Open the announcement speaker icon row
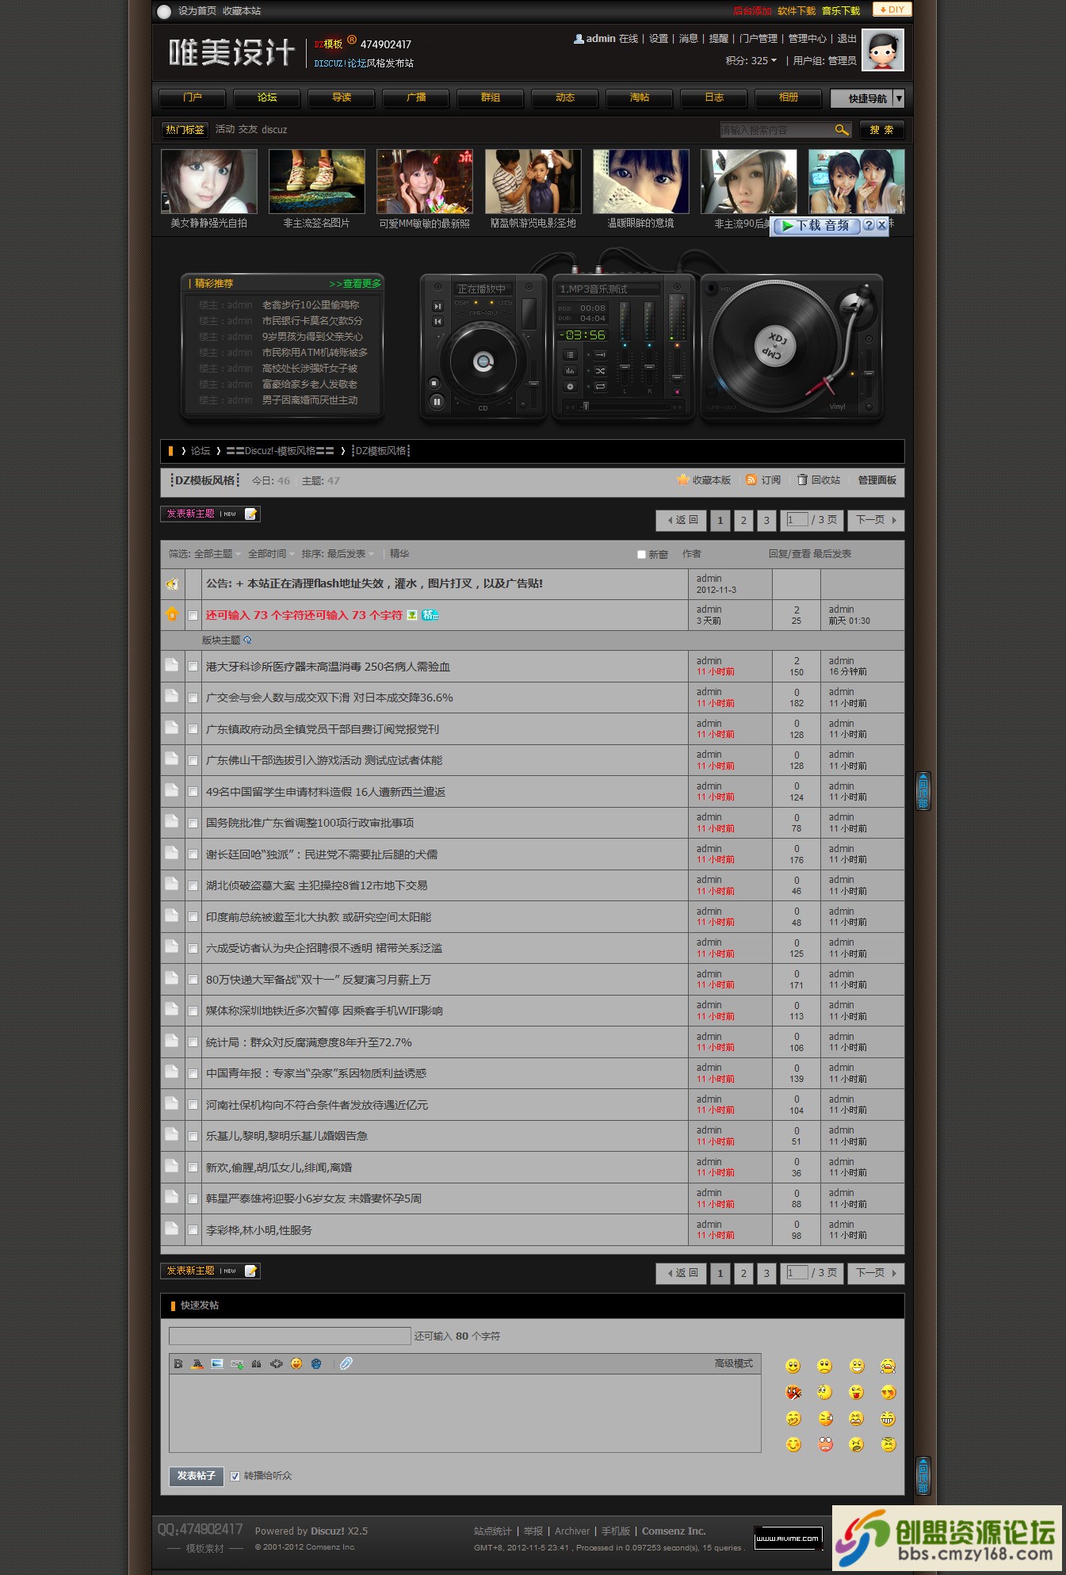 coord(172,584)
